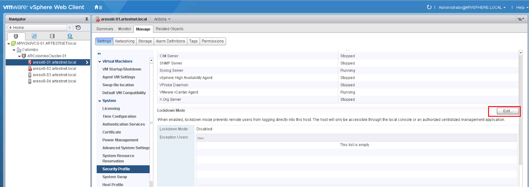Open Swap file location settings
The height and width of the screenshot is (187, 529).
click(x=118, y=85)
